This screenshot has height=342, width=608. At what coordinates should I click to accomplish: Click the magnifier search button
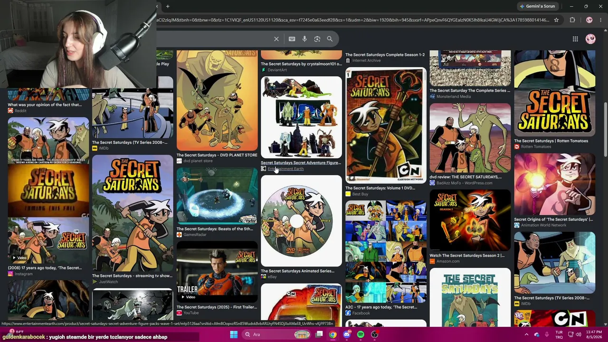pyautogui.click(x=330, y=39)
